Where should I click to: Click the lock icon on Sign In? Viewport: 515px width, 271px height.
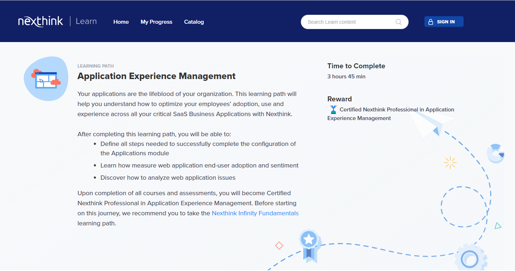pyautogui.click(x=431, y=22)
